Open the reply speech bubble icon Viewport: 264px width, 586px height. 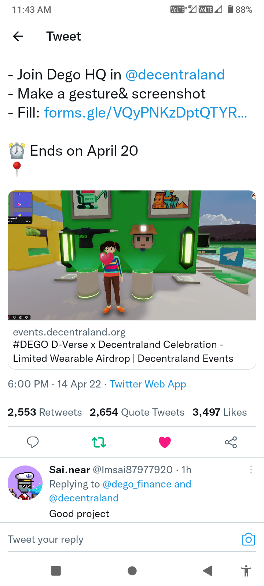pos(33,442)
